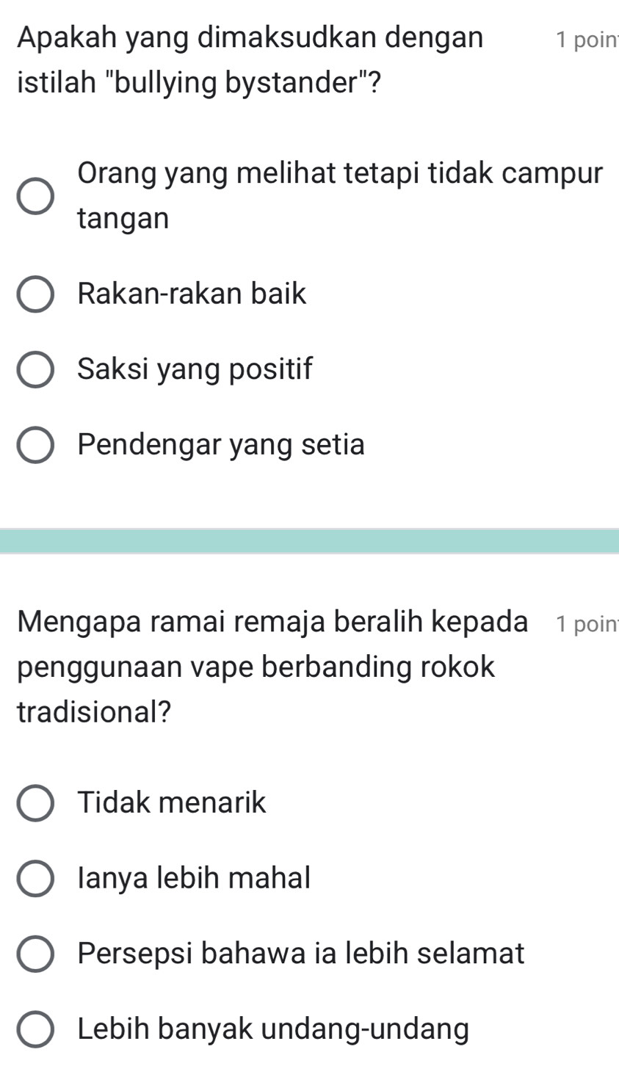Choose the 'Ianya lebih mahal' radio button
The width and height of the screenshot is (619, 1066).
pyautogui.click(x=35, y=879)
